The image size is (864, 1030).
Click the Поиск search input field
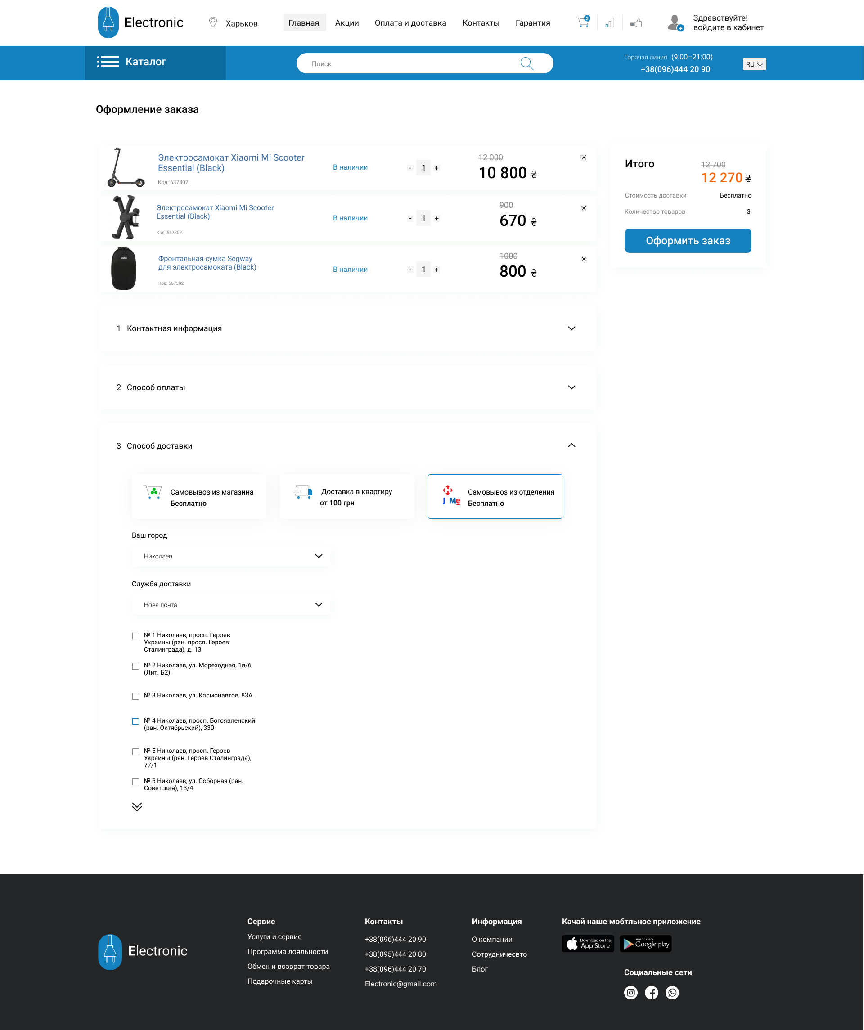tap(425, 63)
